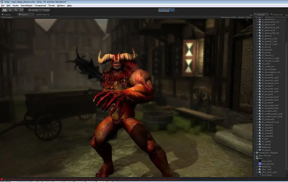Toggle Maximize on Play
Screen dimensions: 288x182
pos(229,17)
